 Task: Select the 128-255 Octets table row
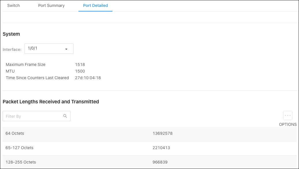149,162
